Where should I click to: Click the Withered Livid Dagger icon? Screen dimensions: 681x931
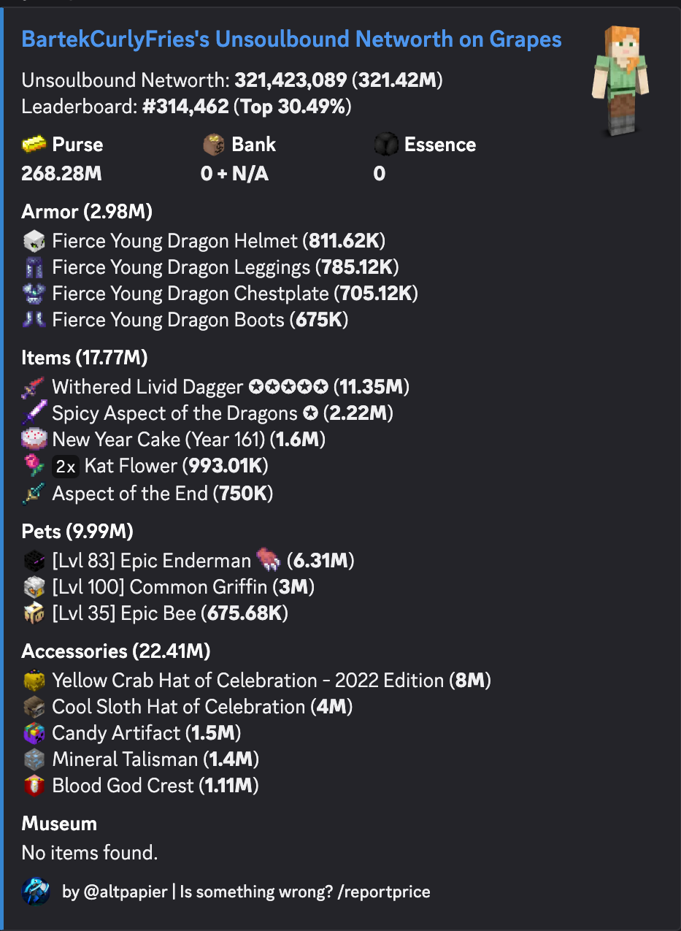point(34,387)
